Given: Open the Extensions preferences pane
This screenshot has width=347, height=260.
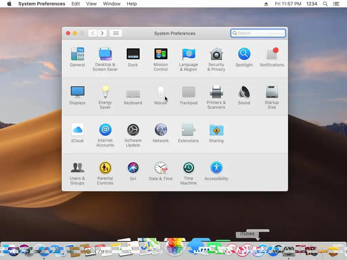Looking at the screenshot, I should click(188, 133).
